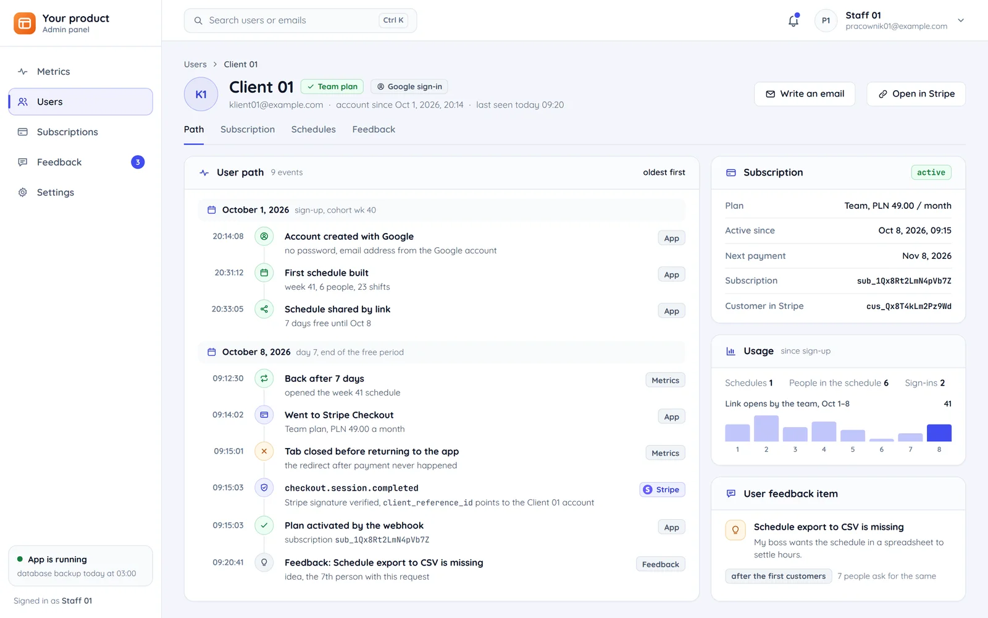Click Next payment value Nov 8, 2026

click(x=927, y=256)
